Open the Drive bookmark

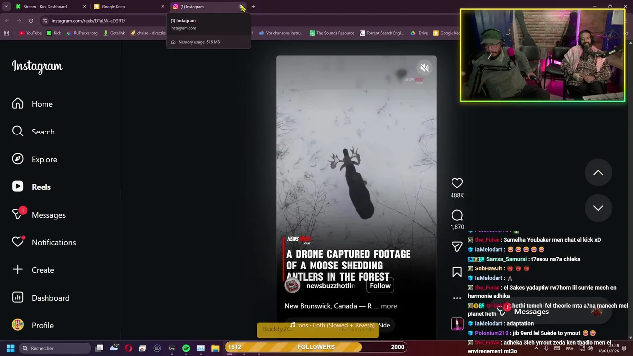click(x=419, y=33)
